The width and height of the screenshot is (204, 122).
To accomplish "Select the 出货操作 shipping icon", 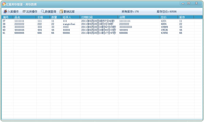I will [24, 11].
